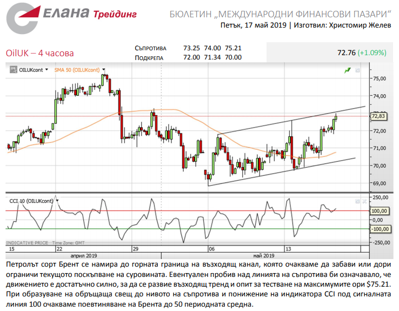Click the bulletin title 'МЕЖДУНАРОДНИ ФИНАНСОВИ ПАЗАРИ'
This screenshot has height=311, width=399.
[303, 14]
